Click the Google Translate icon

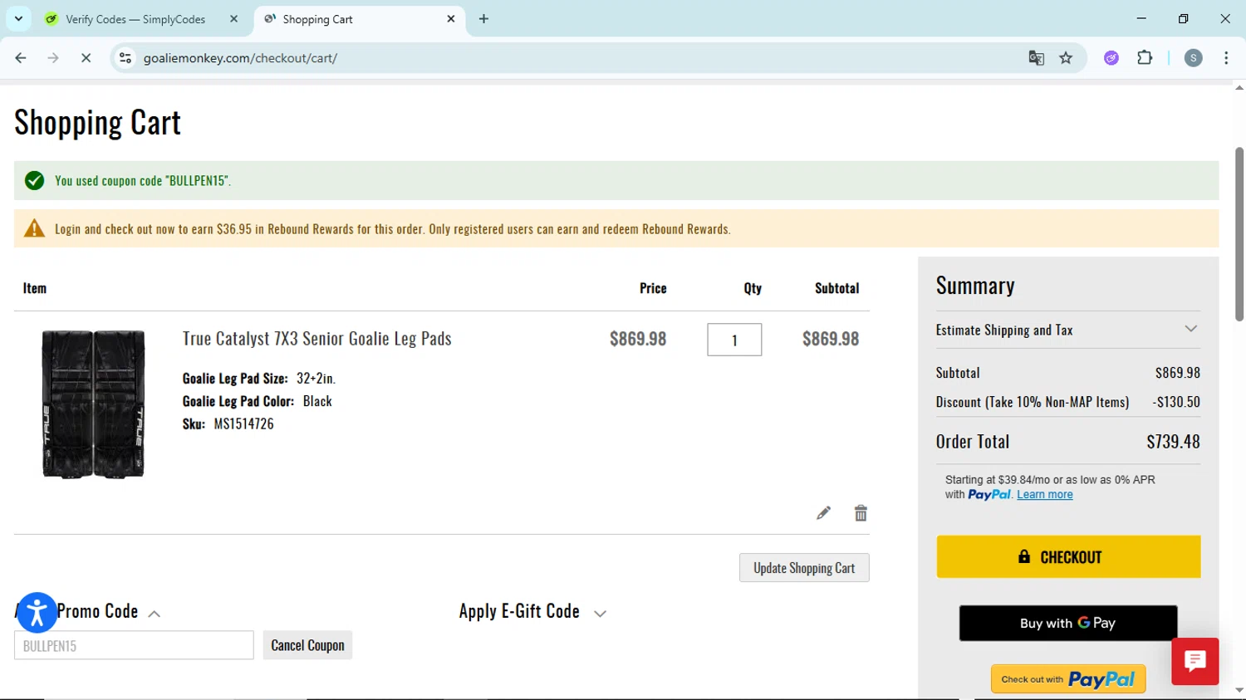pyautogui.click(x=1036, y=58)
